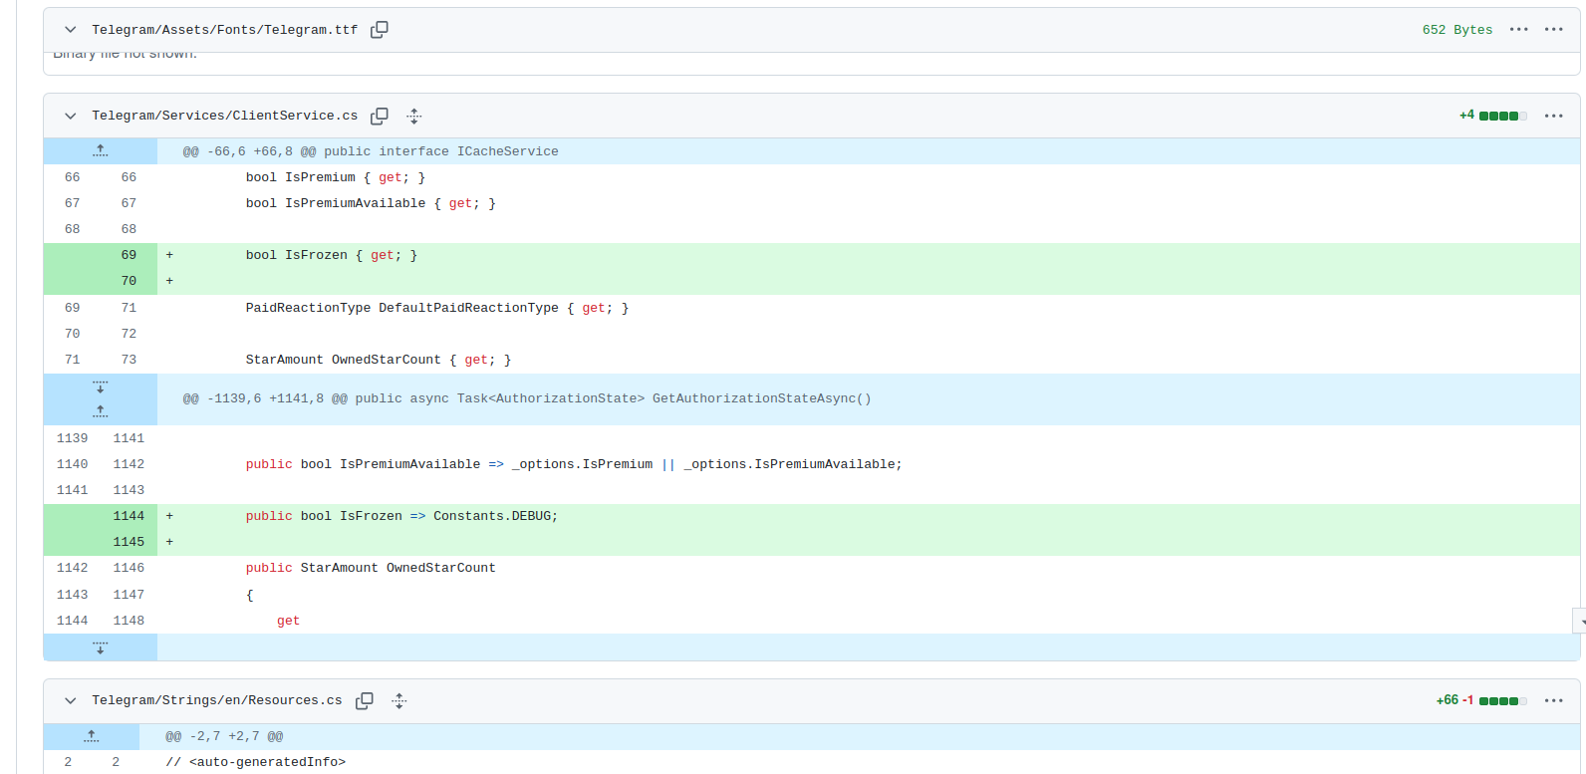Open the menu beside 652 Bytes
Image resolution: width=1586 pixels, height=774 pixels.
pos(1518,30)
